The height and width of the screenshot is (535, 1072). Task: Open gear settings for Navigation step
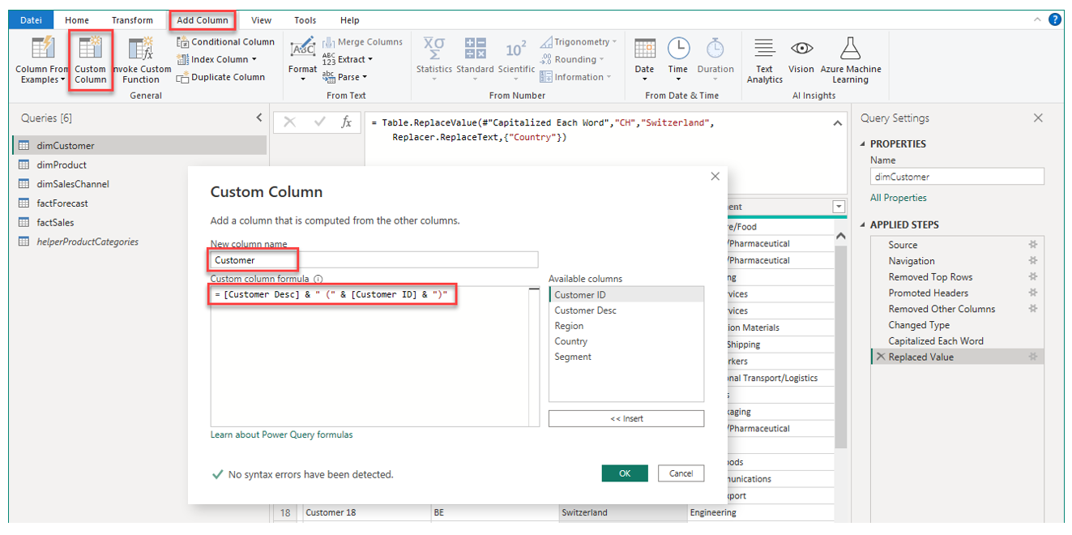(1032, 261)
